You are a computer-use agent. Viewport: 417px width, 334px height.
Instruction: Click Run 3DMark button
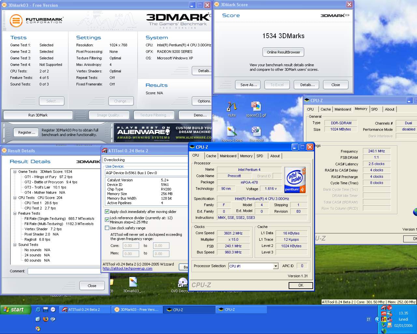tap(38, 115)
